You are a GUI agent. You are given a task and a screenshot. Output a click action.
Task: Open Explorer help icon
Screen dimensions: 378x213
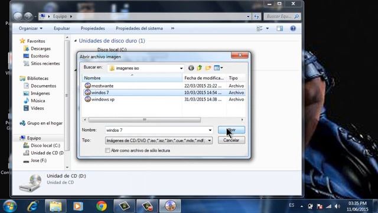click(293, 28)
